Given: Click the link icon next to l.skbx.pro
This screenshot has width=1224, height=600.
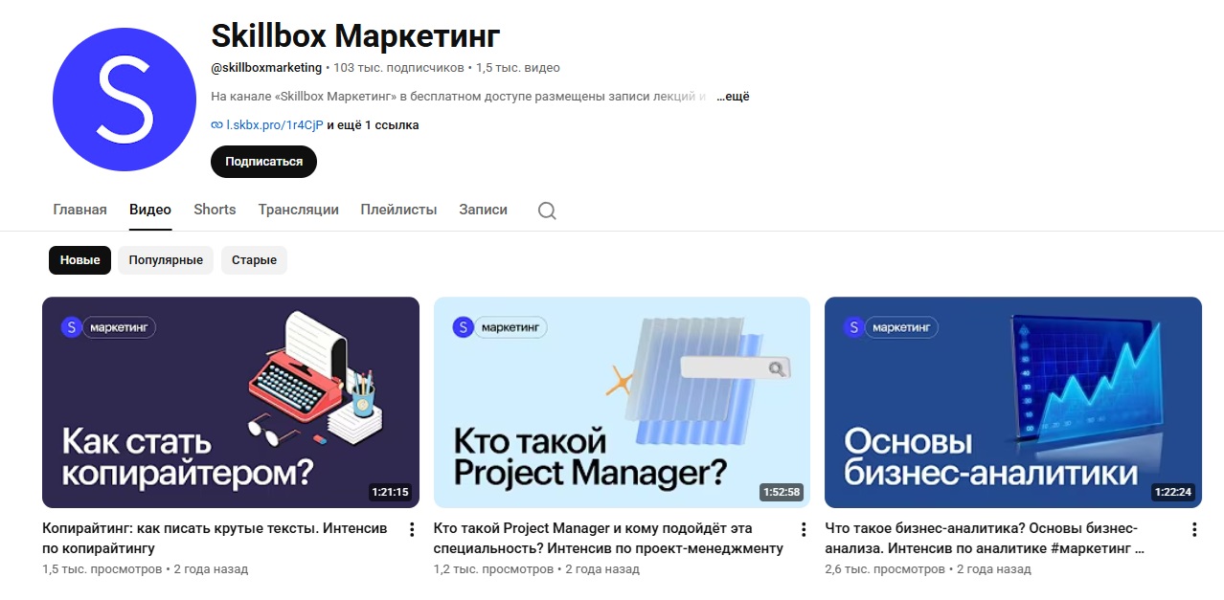Looking at the screenshot, I should pos(216,125).
